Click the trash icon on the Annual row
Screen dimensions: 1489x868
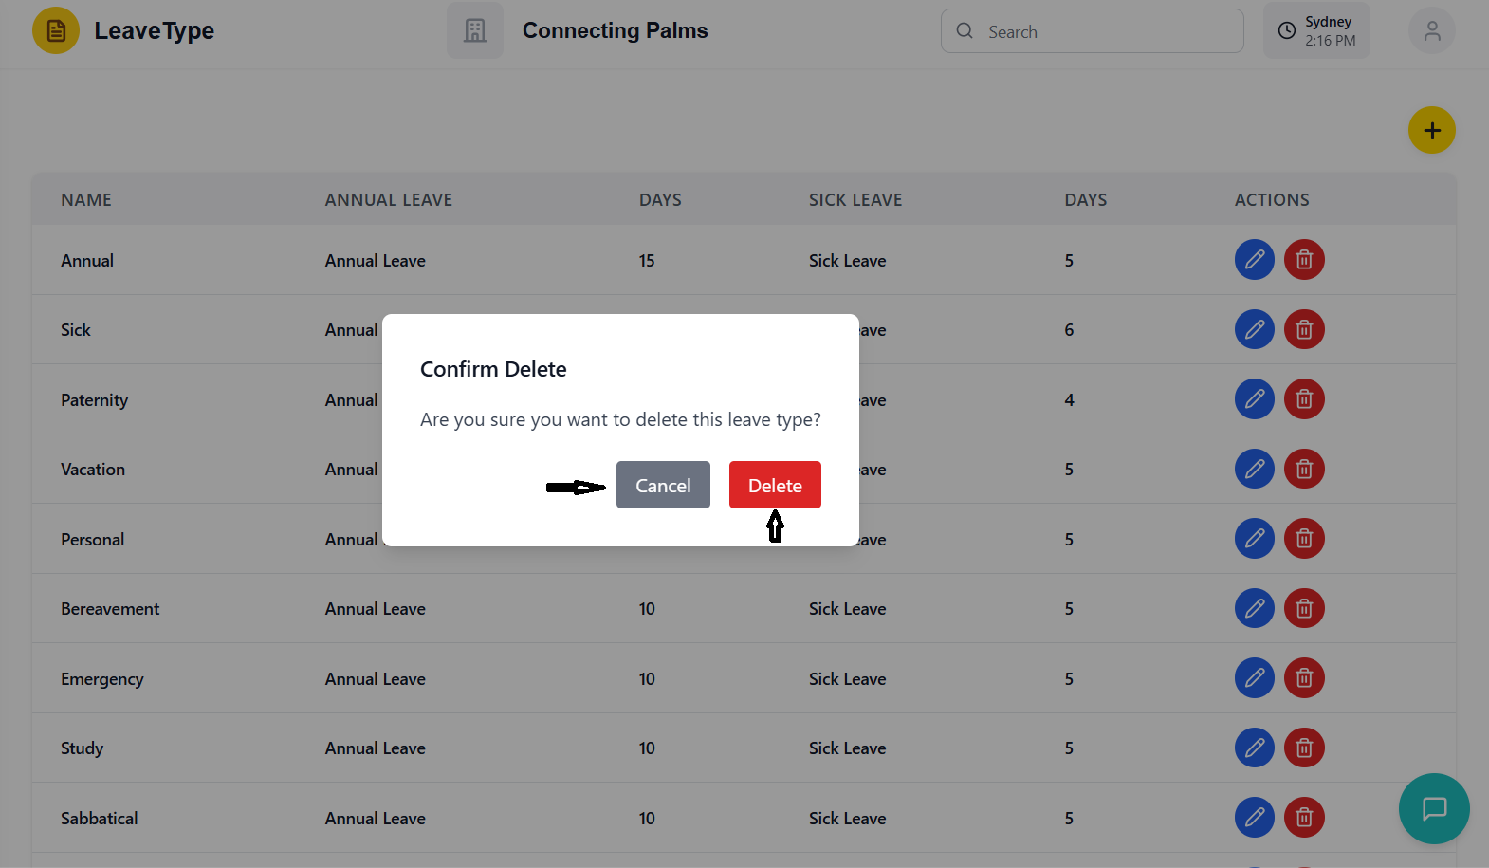[1304, 259]
